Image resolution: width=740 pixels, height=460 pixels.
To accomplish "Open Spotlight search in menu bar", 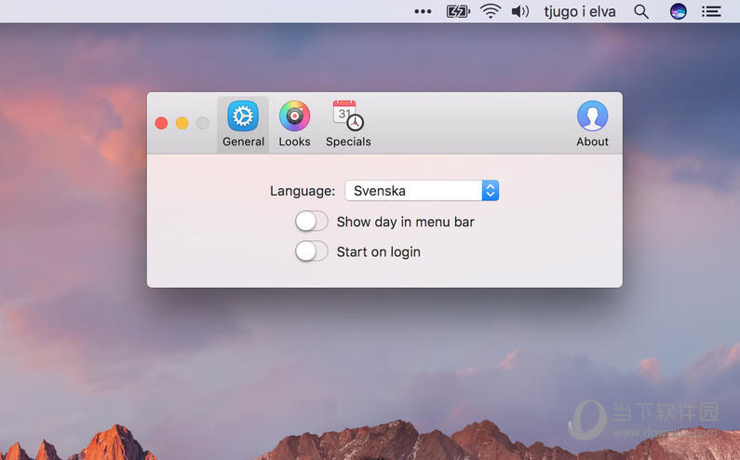I will 641,11.
